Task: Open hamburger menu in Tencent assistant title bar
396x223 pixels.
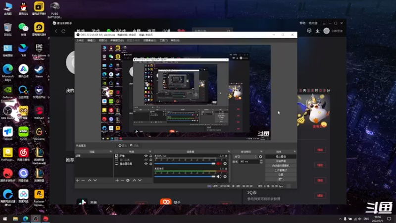Action: [324, 23]
